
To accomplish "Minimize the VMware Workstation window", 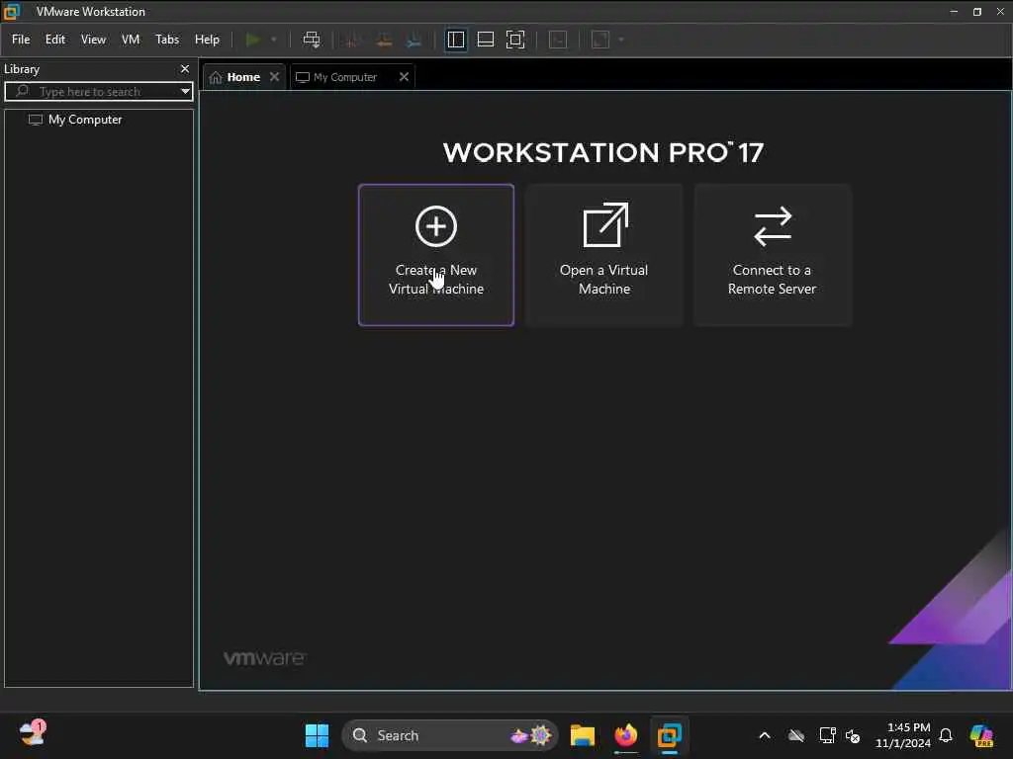I will (x=954, y=12).
